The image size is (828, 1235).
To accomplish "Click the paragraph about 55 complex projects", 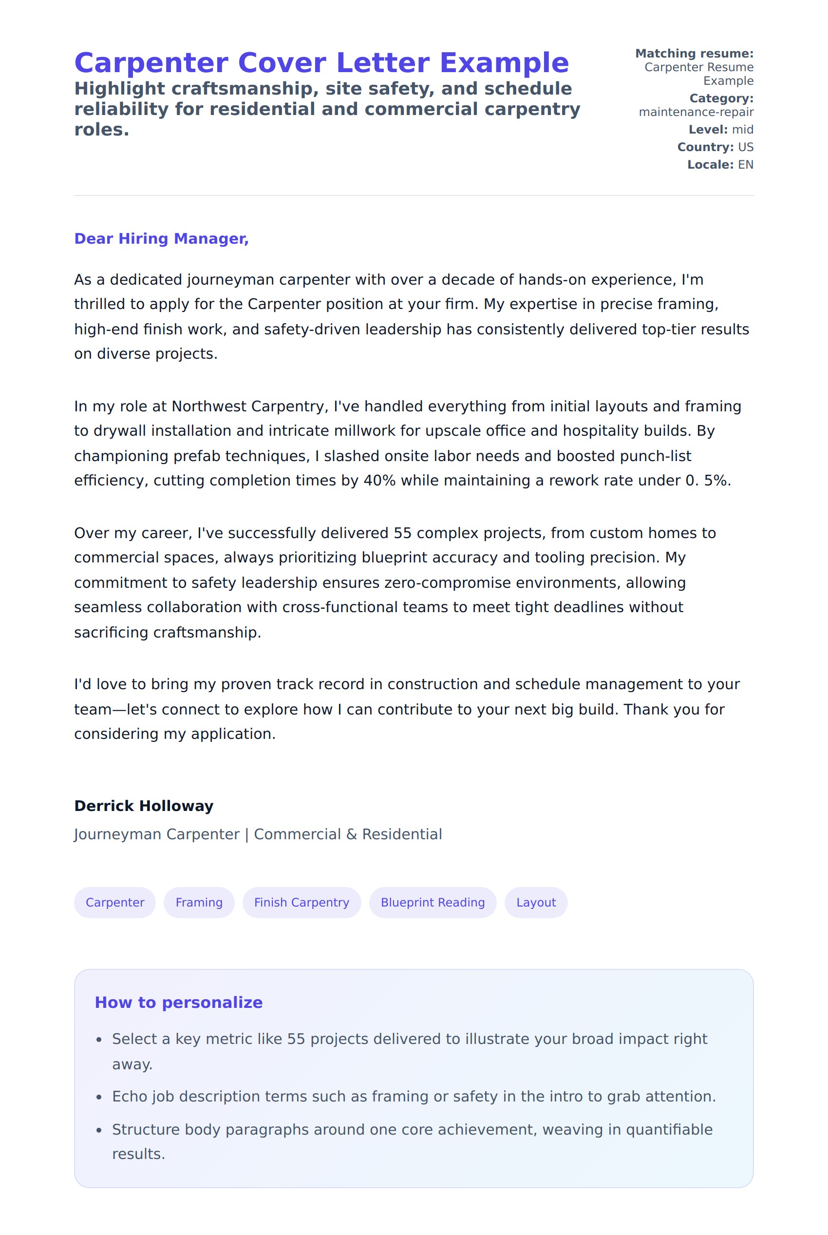I will (395, 582).
